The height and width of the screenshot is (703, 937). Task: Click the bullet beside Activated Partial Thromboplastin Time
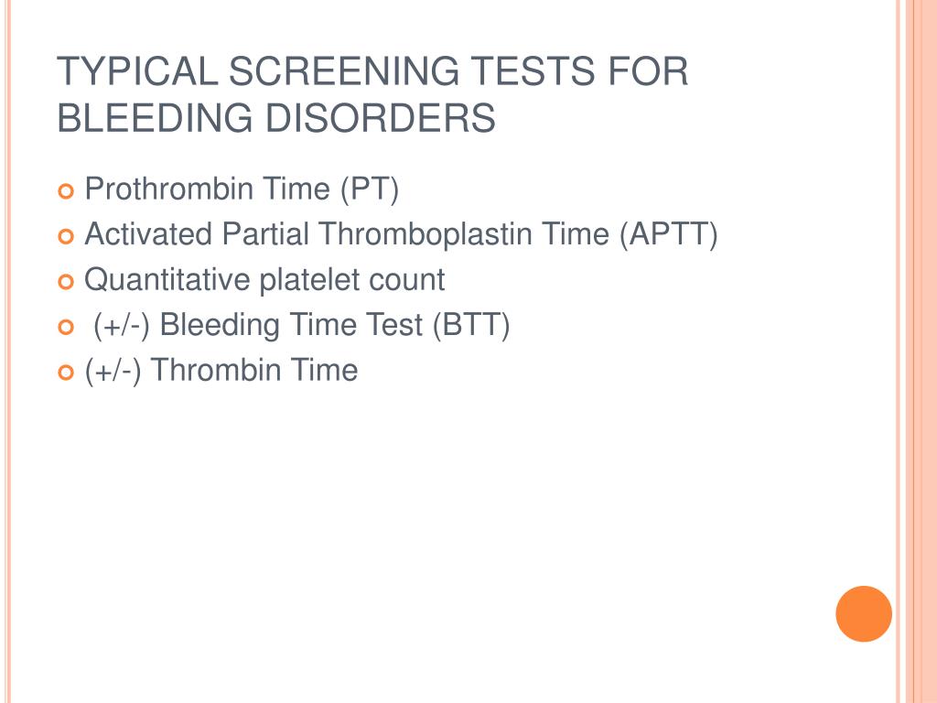click(x=66, y=237)
